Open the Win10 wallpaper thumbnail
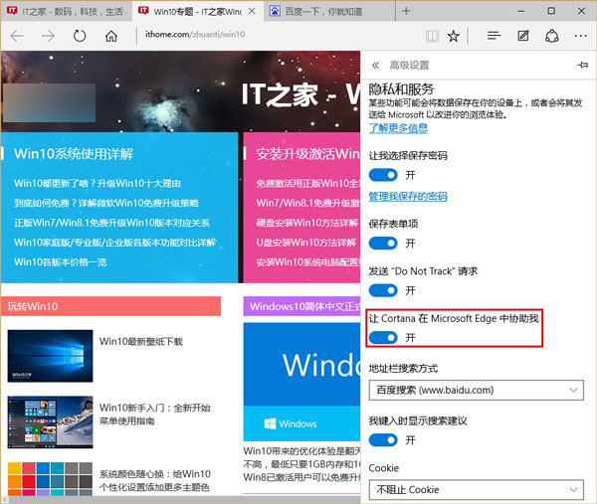Image resolution: width=597 pixels, height=504 pixels. tap(50, 356)
